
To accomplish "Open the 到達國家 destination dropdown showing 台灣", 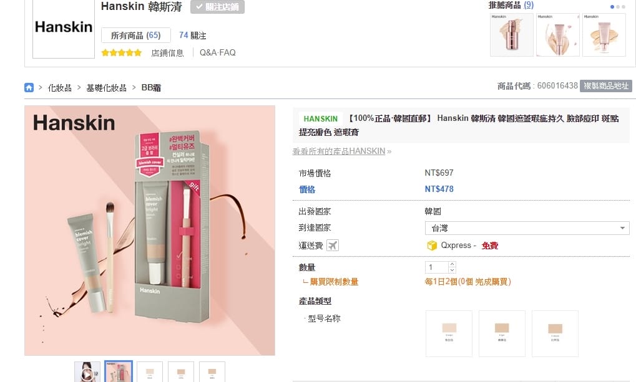I will pos(526,228).
